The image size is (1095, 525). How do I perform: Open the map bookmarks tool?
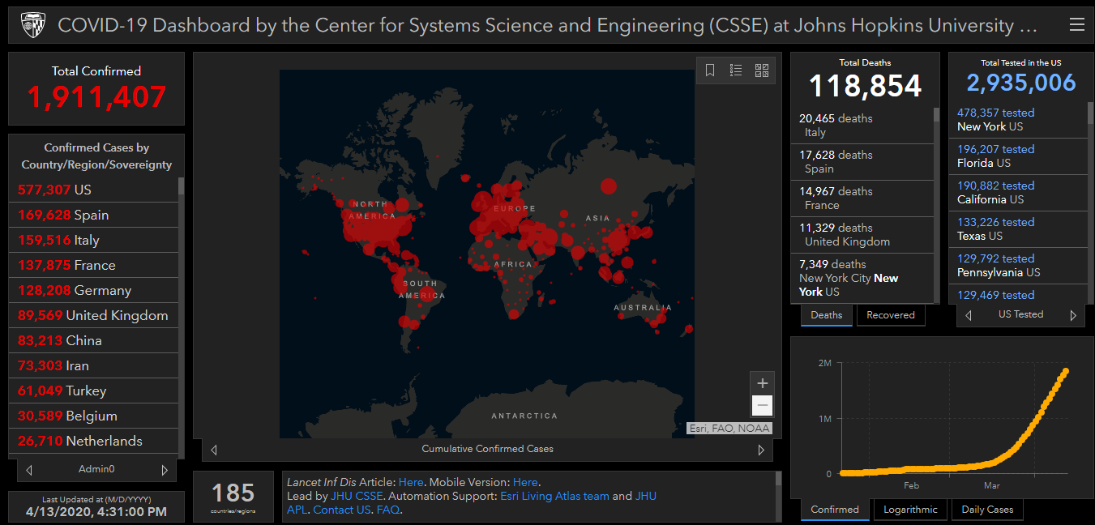pos(710,70)
